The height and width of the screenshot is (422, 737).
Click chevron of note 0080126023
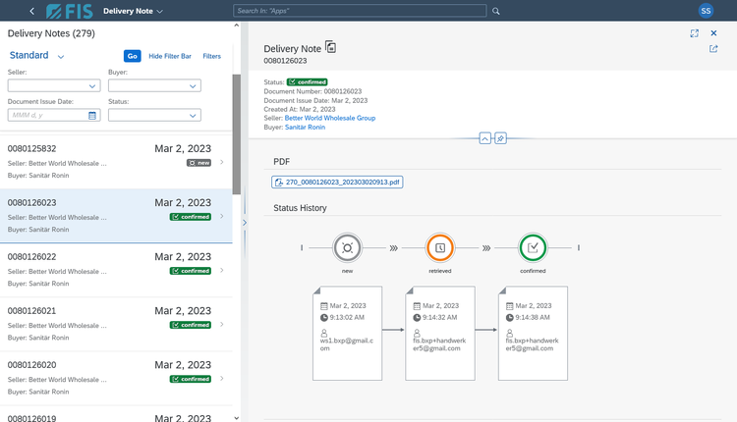pyautogui.click(x=222, y=216)
